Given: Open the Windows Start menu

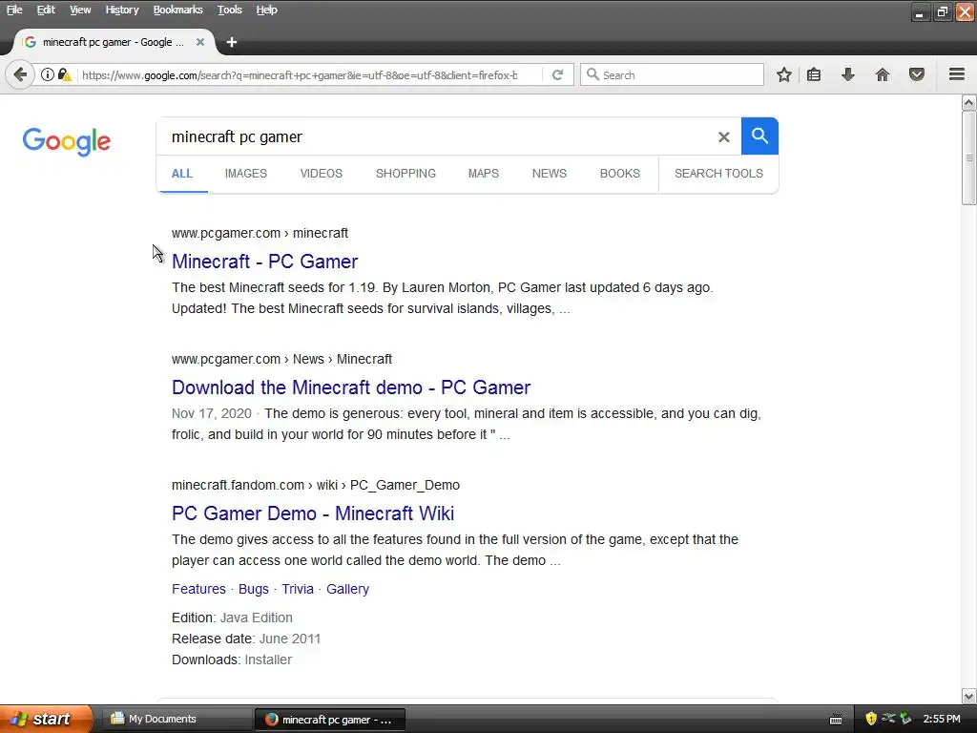Looking at the screenshot, I should [46, 719].
